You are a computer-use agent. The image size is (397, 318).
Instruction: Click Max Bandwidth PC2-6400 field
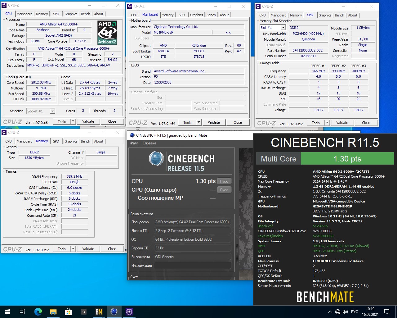coord(308,34)
